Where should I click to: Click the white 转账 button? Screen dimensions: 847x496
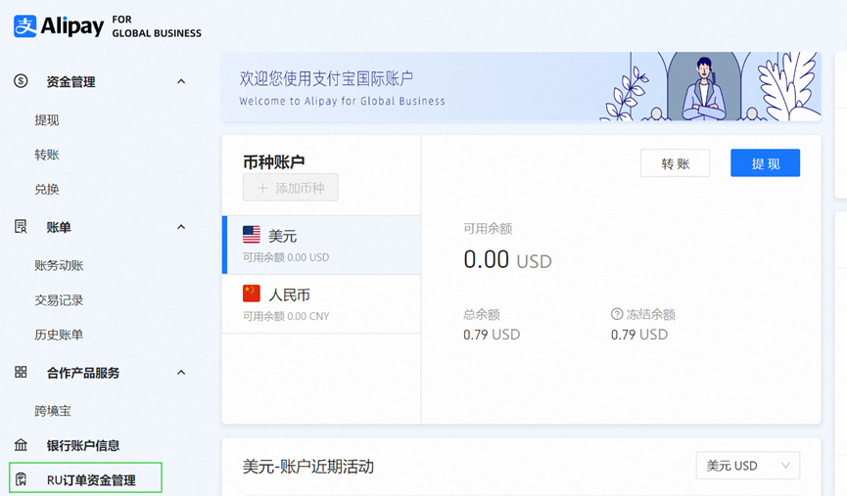pyautogui.click(x=676, y=163)
